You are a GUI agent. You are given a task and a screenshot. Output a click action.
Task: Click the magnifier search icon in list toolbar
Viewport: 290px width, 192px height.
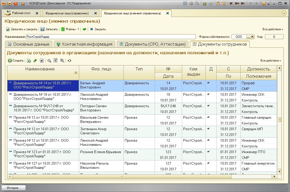49,61
